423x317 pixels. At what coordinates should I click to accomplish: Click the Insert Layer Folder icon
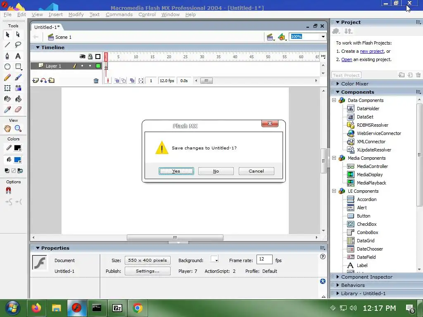point(51,80)
